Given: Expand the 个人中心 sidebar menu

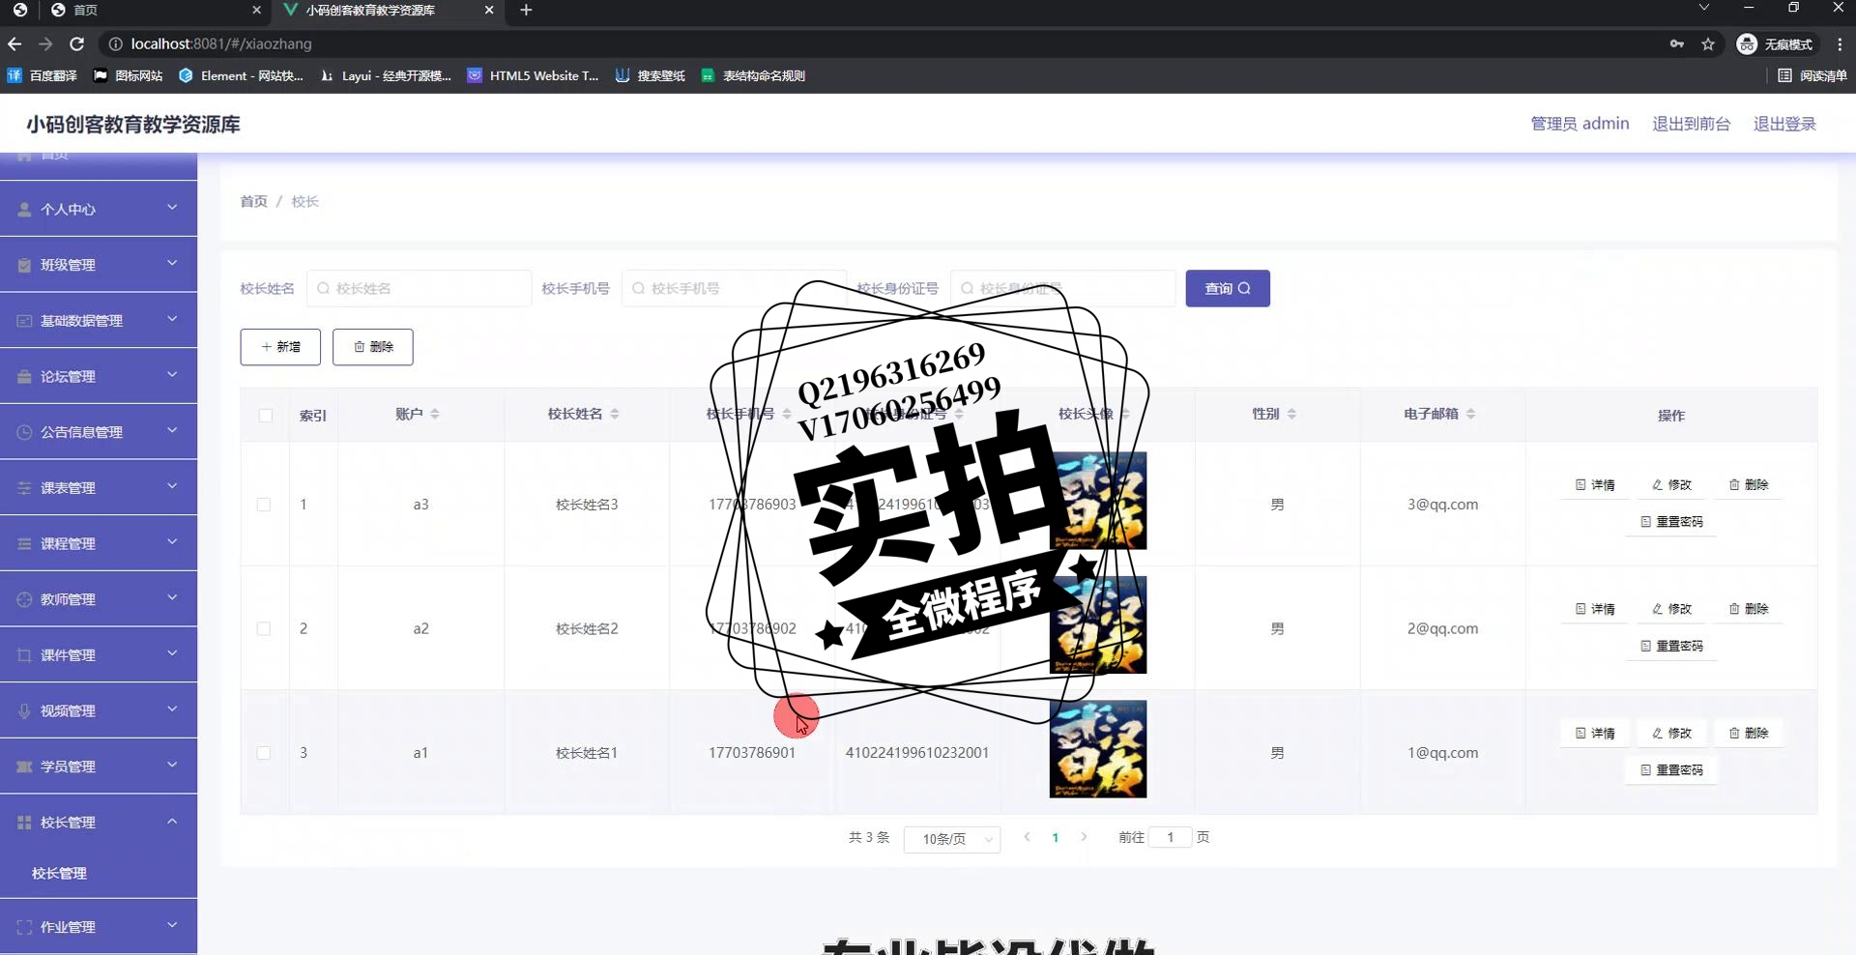Looking at the screenshot, I should [x=99, y=209].
